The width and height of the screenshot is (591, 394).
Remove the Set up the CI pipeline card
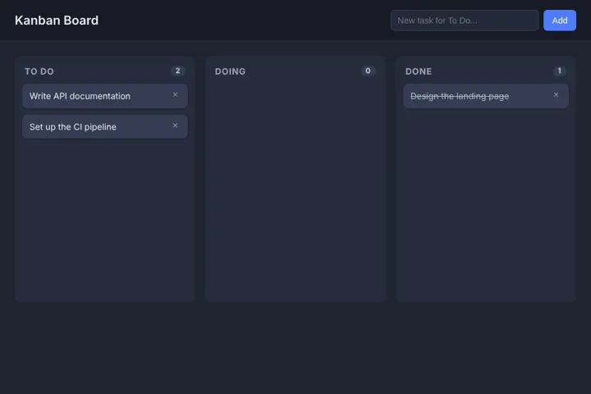click(x=175, y=126)
